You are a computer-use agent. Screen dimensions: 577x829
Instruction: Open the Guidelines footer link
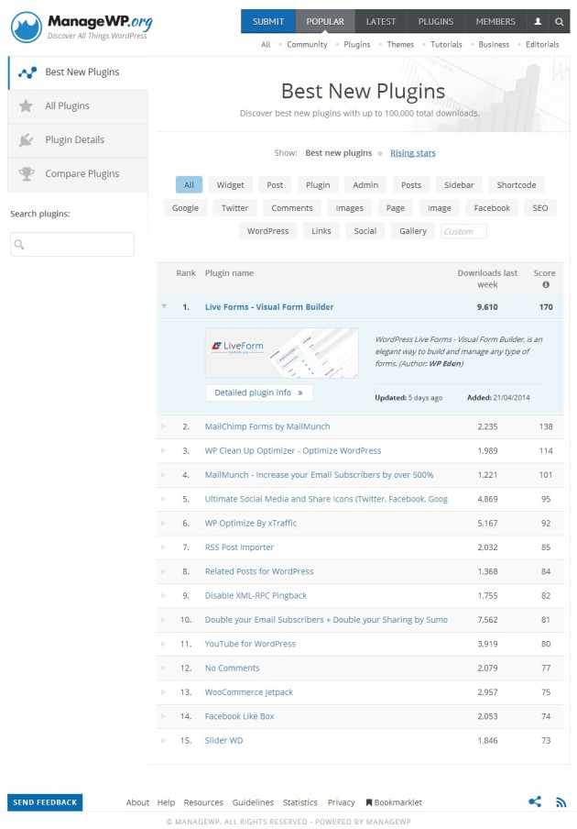point(253,802)
